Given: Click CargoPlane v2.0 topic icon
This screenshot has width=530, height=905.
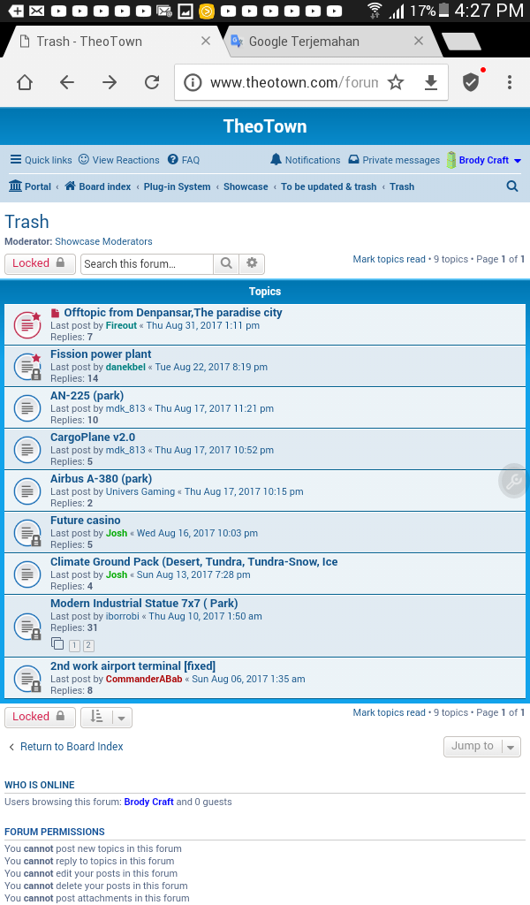Looking at the screenshot, I should [27, 450].
